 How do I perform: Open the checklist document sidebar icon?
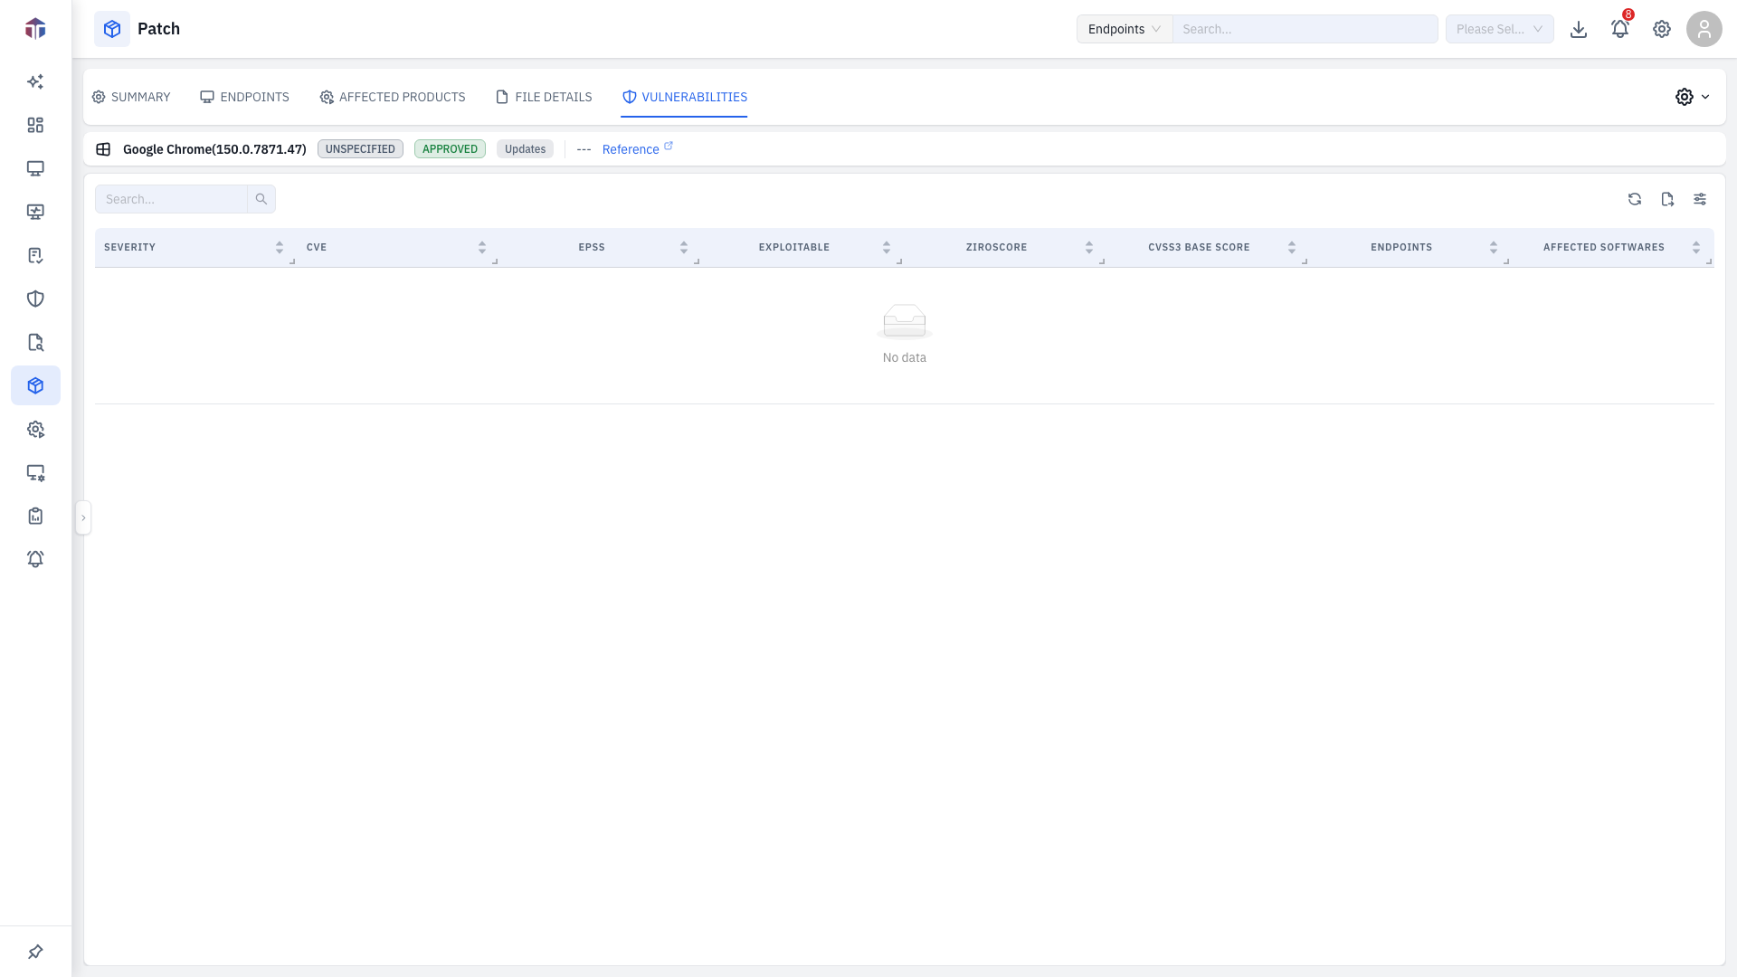tap(35, 255)
